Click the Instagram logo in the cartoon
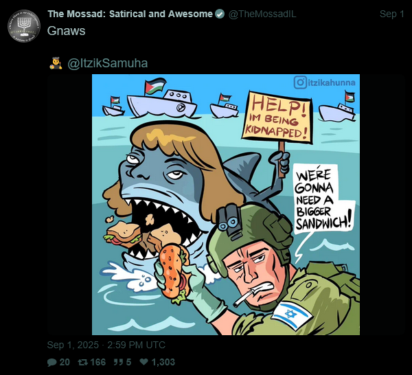The image size is (412, 375). (300, 82)
